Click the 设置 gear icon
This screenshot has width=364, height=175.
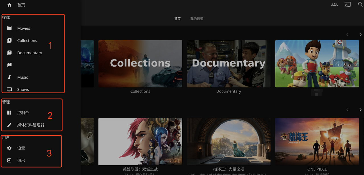point(9,148)
